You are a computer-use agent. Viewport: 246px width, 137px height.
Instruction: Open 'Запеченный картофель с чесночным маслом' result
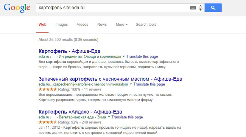[x=110, y=79]
